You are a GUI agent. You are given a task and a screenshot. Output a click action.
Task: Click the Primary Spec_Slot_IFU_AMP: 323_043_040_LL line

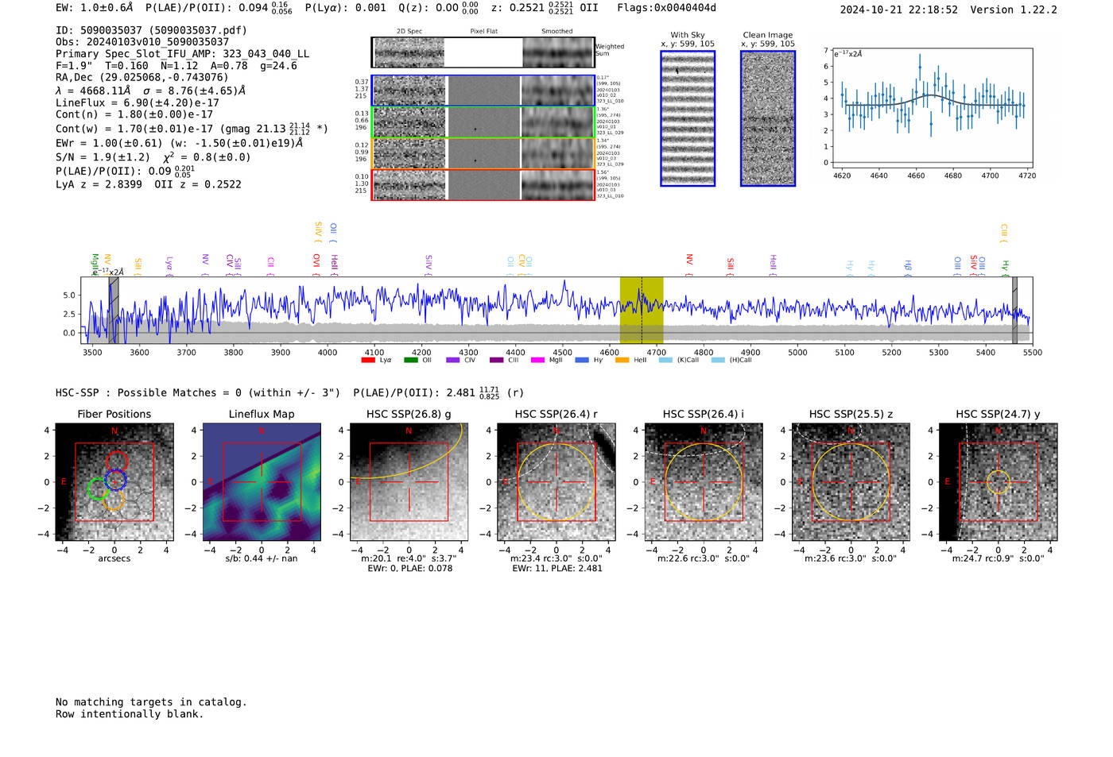click(x=182, y=54)
